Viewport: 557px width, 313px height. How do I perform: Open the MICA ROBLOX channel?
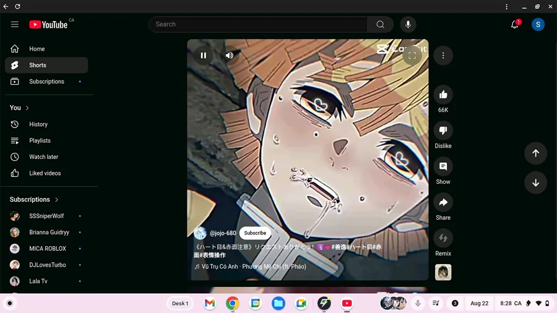(x=46, y=249)
